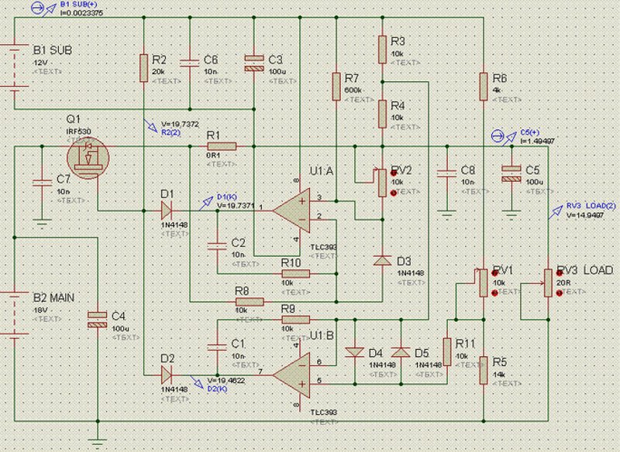The image size is (620, 452).
Task: Click the D1(K) voltage probe arrow
Action: click(206, 203)
